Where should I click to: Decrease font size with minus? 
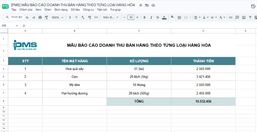coord(124,17)
